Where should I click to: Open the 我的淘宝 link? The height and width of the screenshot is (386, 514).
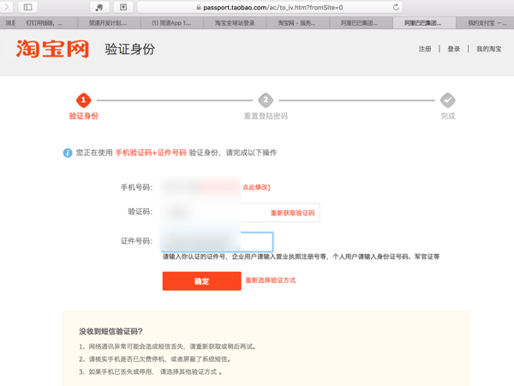489,49
